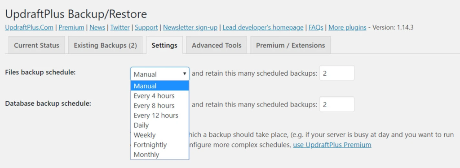Select Daily from the schedule list
460x168 pixels.
pyautogui.click(x=160, y=125)
